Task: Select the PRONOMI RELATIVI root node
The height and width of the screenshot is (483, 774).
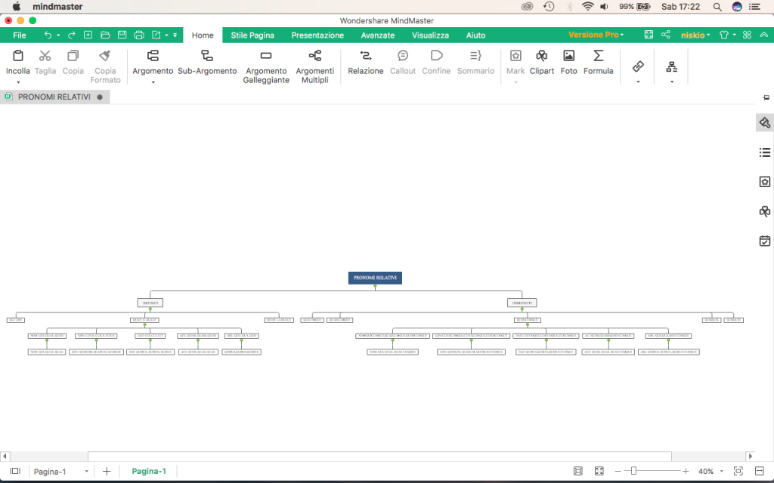Action: click(x=374, y=277)
